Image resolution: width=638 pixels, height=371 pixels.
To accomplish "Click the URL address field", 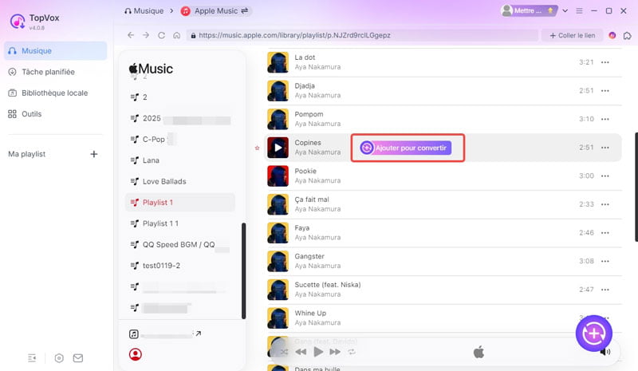I will pos(362,35).
